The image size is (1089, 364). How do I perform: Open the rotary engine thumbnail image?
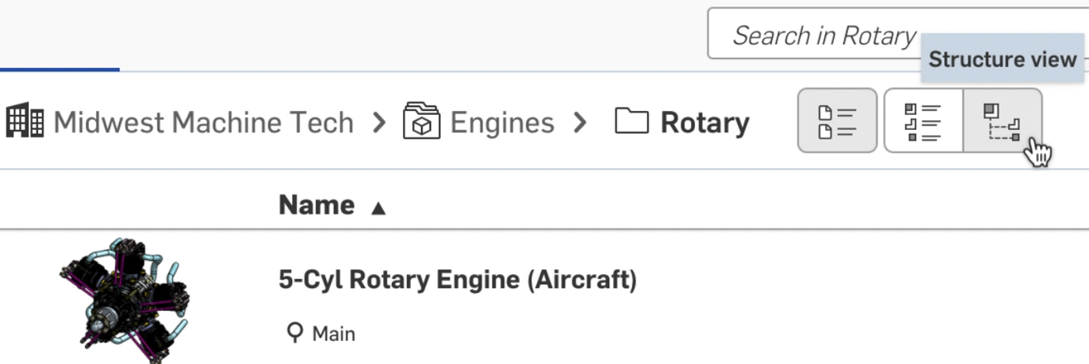tap(124, 300)
